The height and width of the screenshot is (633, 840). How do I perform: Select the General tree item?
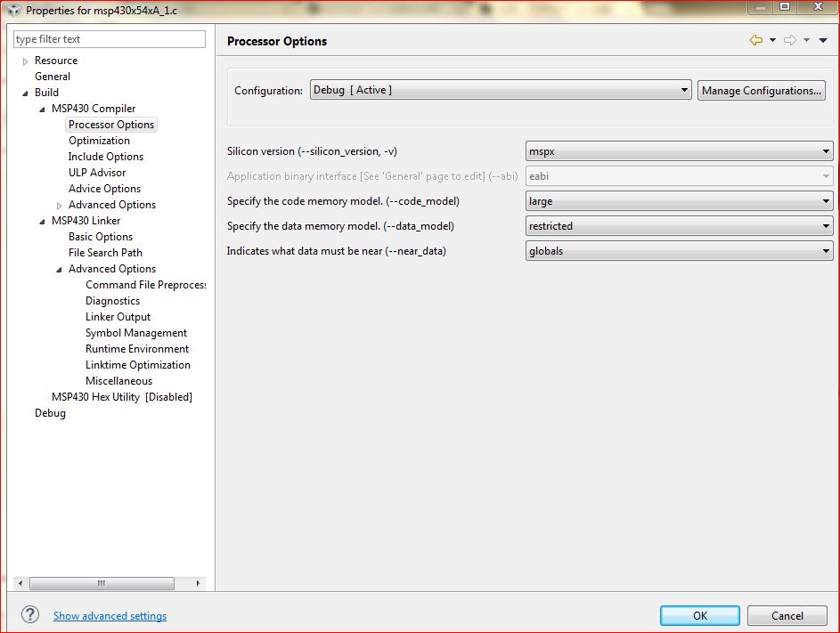point(53,77)
